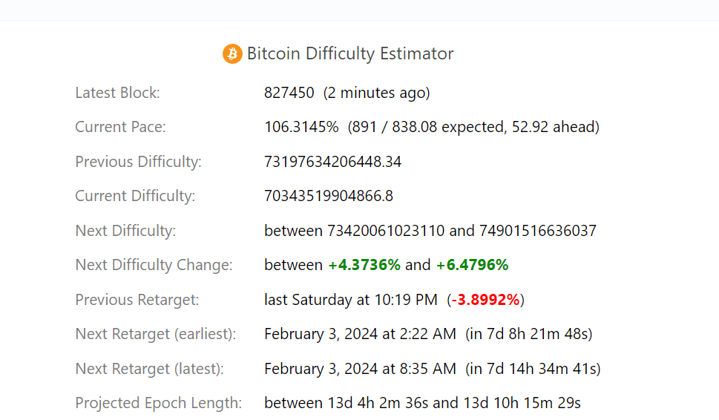Click the latest retarget date February 3 8:35 AM
719x420 pixels.
click(x=360, y=369)
